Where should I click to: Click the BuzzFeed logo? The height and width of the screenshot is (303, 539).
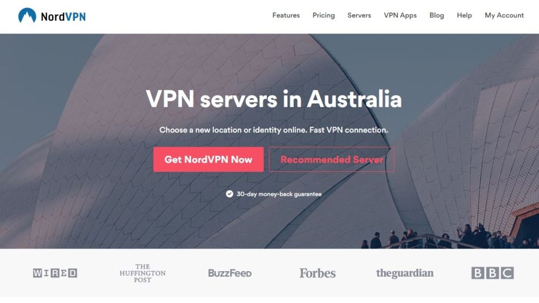point(230,273)
